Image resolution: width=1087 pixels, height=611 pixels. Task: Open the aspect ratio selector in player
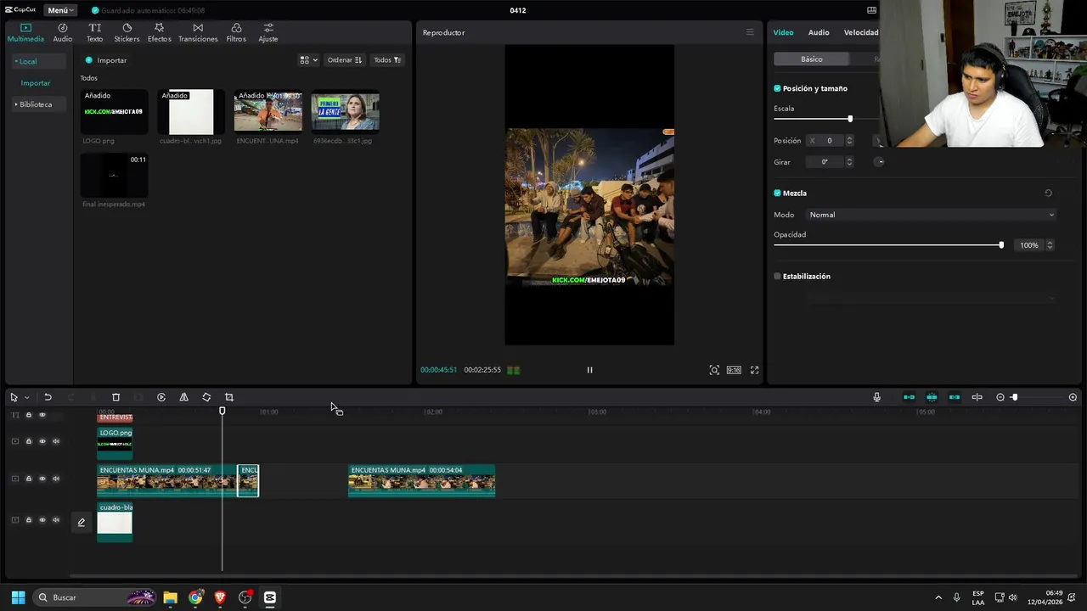[x=734, y=370]
